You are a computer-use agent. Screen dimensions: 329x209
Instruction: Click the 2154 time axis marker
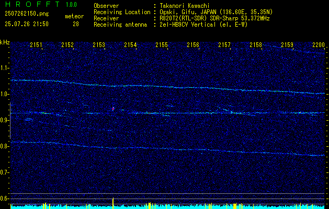point(130,44)
